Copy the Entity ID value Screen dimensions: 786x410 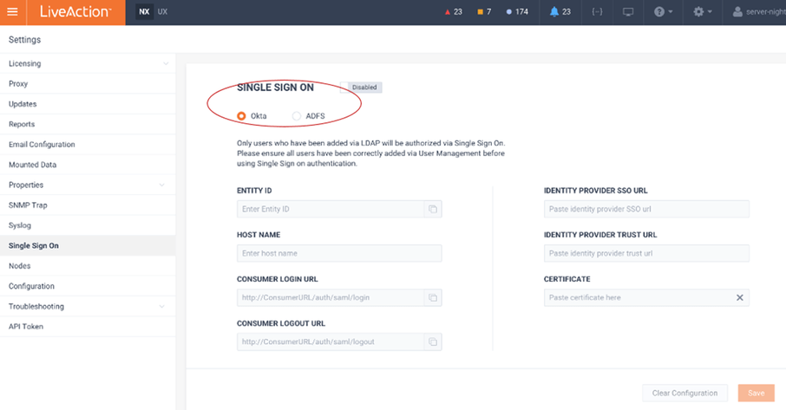coord(433,209)
